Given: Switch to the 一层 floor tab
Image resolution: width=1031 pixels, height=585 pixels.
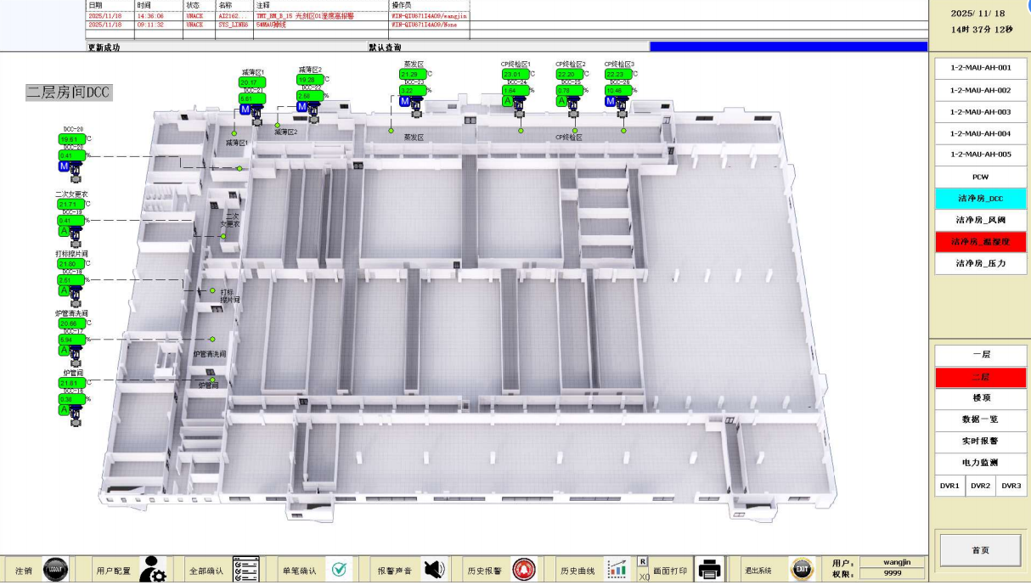Looking at the screenshot, I should tap(981, 355).
